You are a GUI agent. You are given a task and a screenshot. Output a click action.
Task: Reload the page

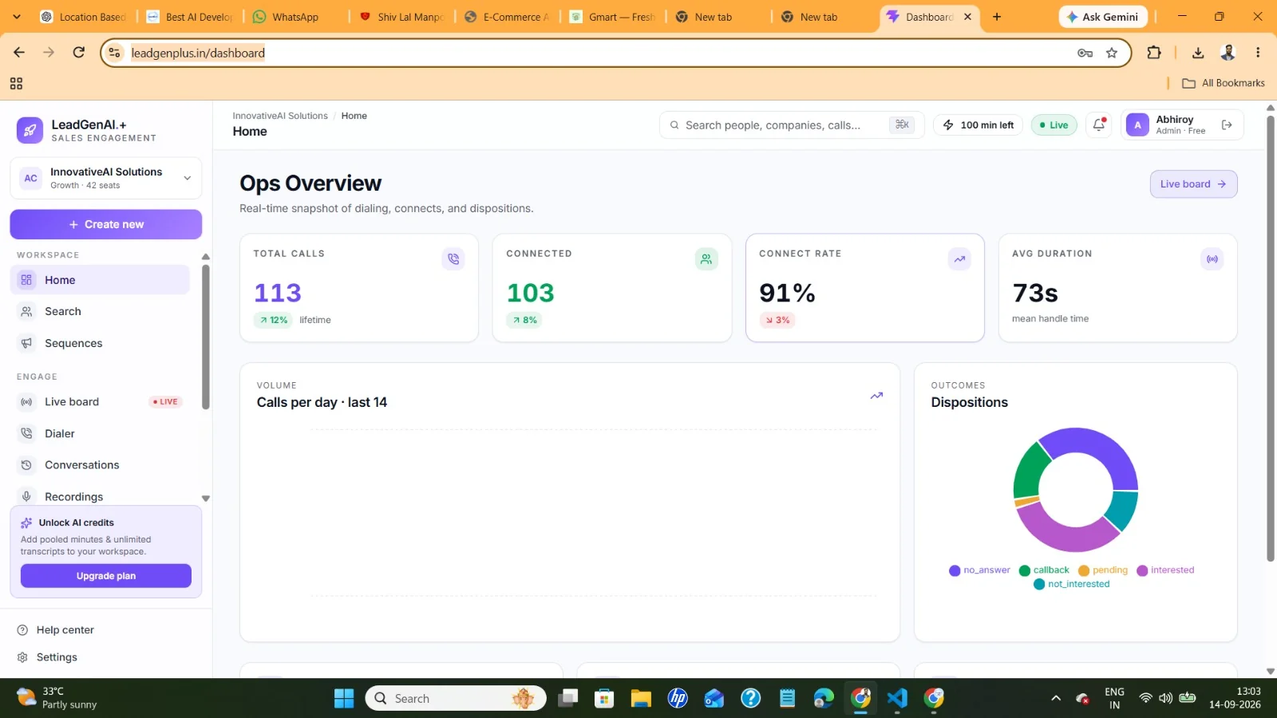(78, 53)
